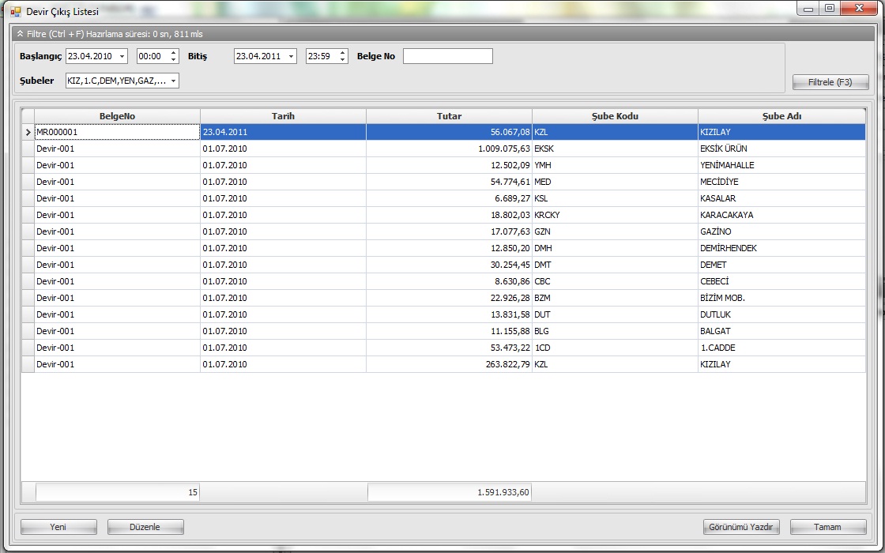
Task: Select the MECİDİYE branch name cell
Action: pos(781,182)
